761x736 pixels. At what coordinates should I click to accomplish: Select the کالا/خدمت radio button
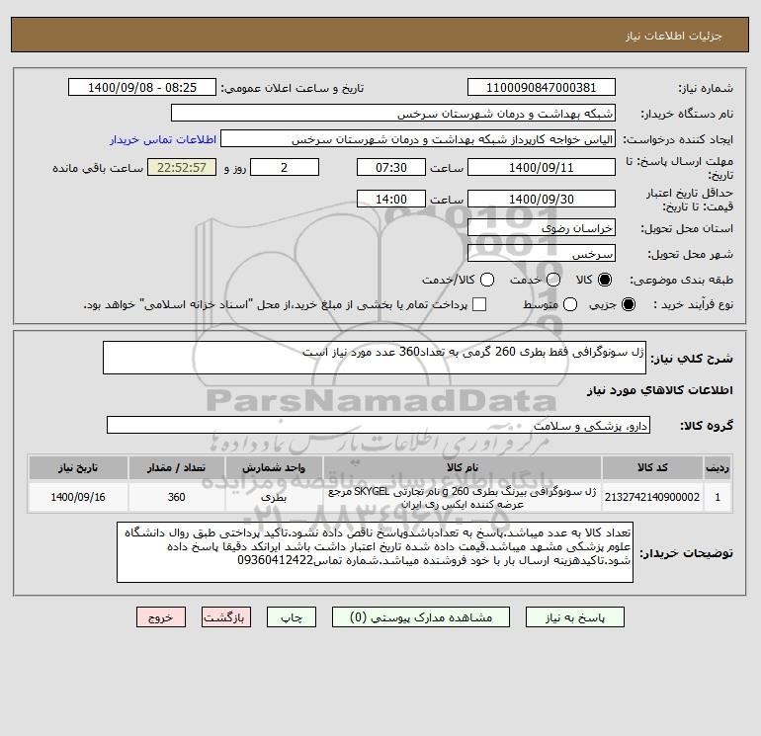[x=487, y=280]
